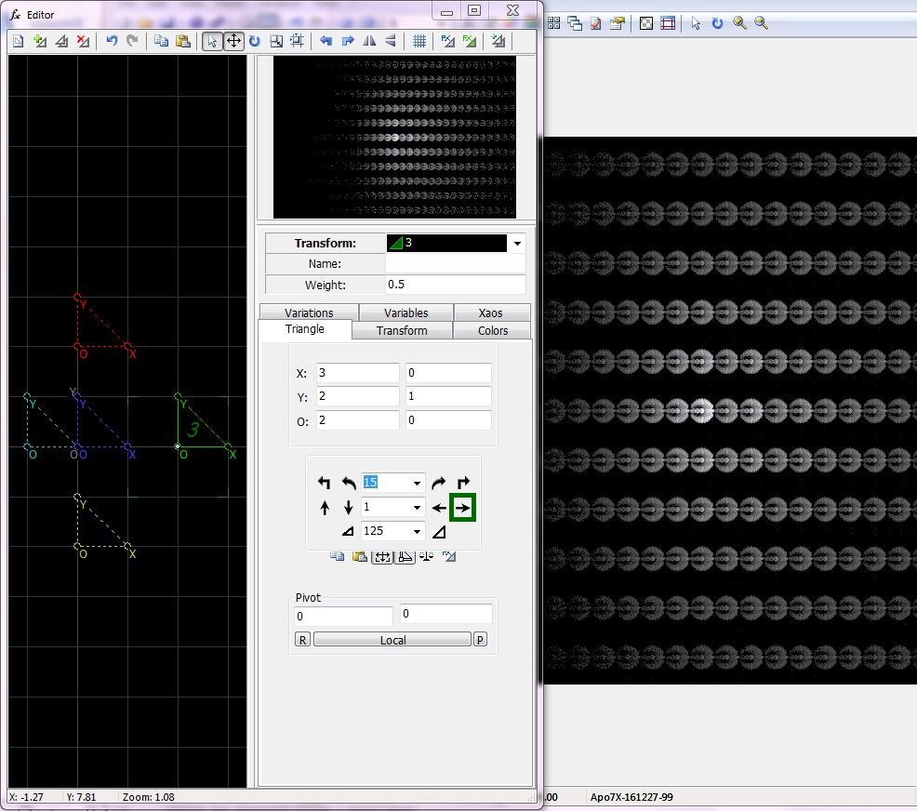
Task: Open the Transform tab
Action: tap(402, 330)
